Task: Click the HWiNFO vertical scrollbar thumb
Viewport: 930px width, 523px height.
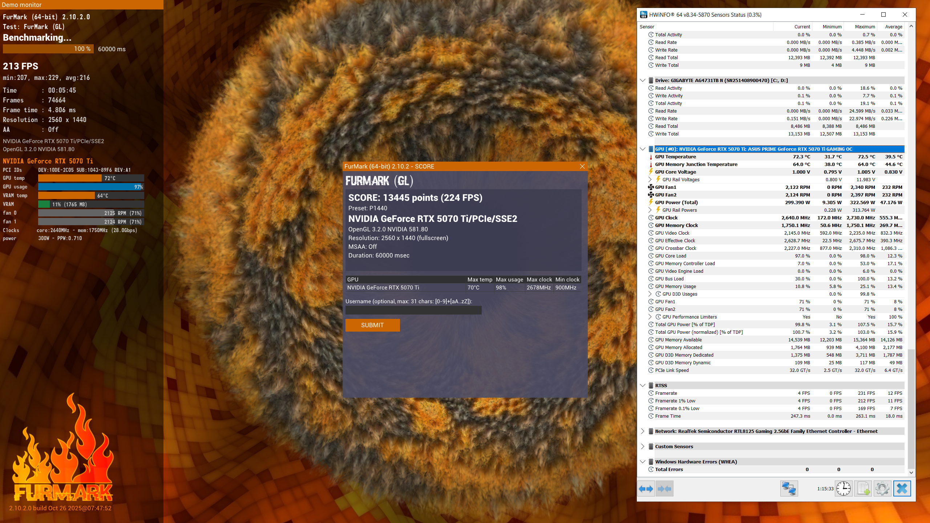Action: 911,409
